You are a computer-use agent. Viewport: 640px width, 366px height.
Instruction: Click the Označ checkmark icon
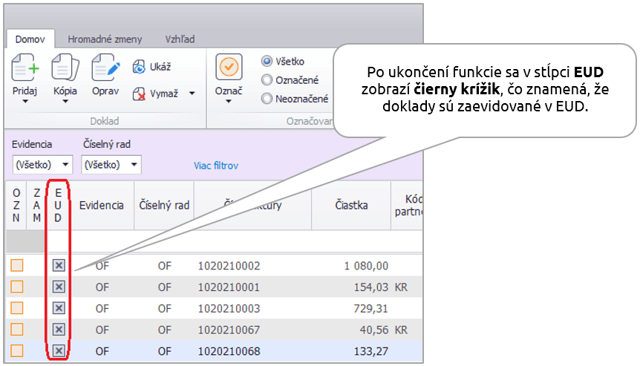(229, 67)
